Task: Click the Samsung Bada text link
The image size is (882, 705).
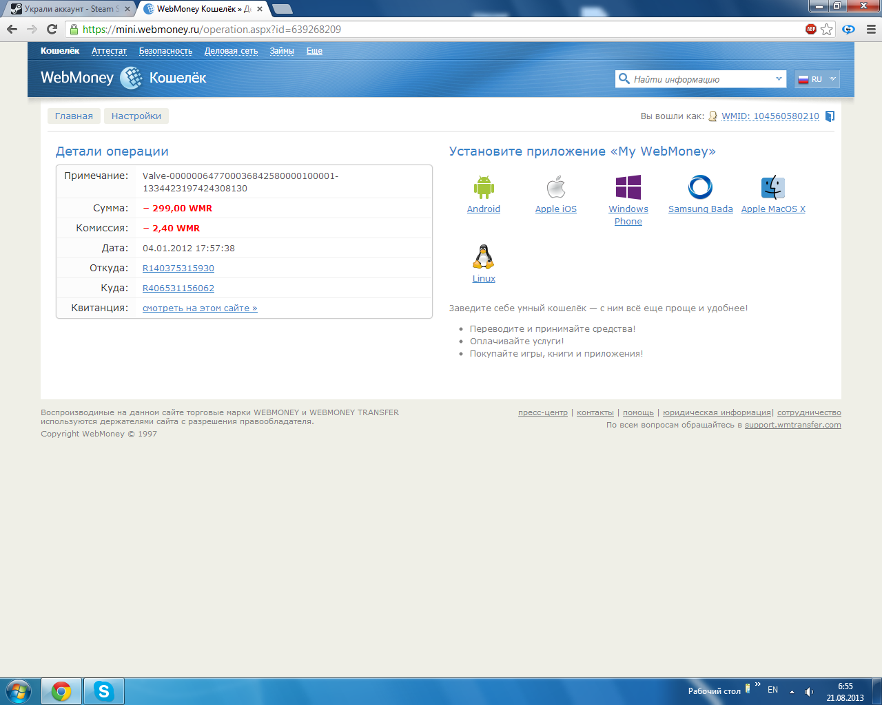Action: (x=701, y=209)
